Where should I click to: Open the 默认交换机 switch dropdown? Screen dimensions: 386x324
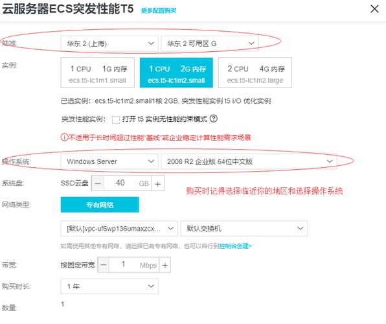pyautogui.click(x=244, y=229)
